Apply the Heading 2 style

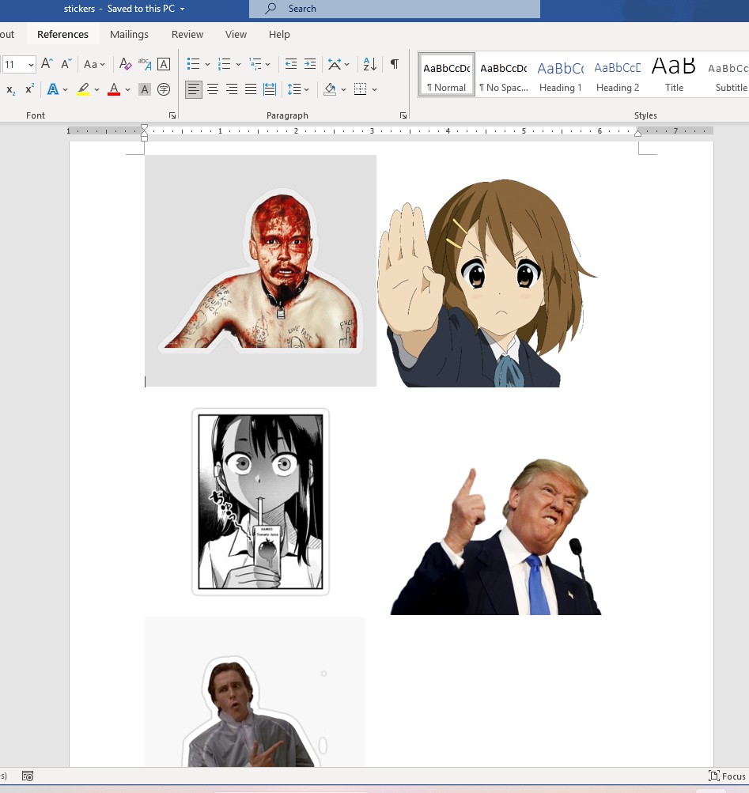(618, 74)
